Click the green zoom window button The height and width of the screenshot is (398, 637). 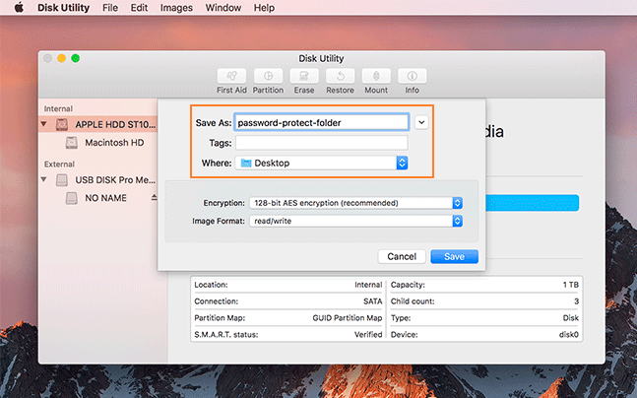(x=75, y=58)
